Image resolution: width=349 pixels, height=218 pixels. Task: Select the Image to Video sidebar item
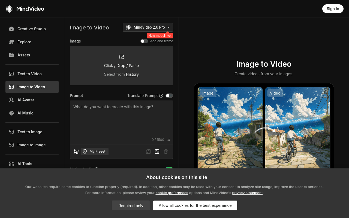pos(32,87)
